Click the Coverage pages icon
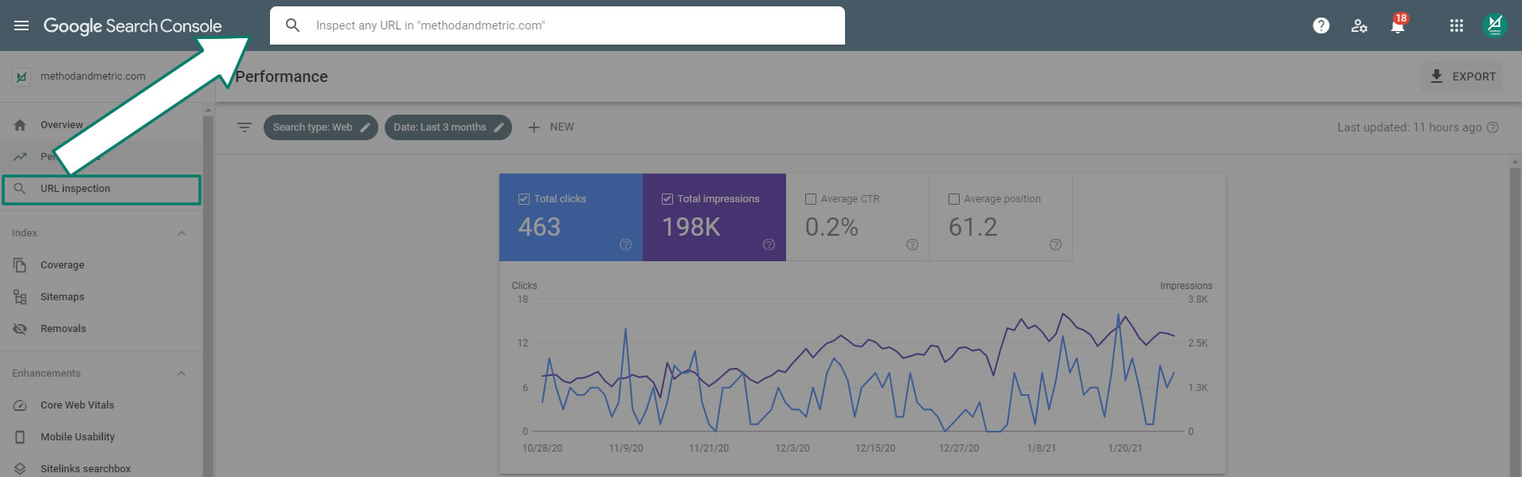The width and height of the screenshot is (1522, 477). (x=20, y=265)
